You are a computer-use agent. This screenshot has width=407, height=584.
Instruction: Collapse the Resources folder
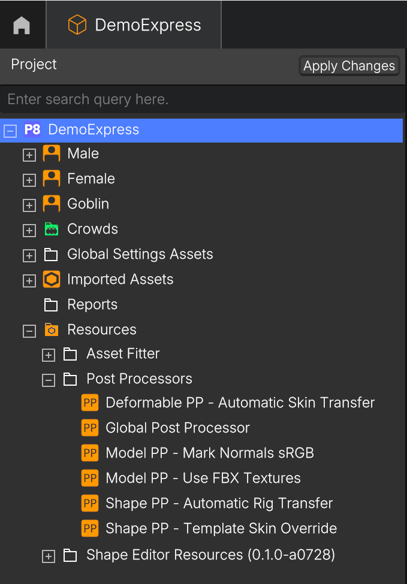[29, 331]
